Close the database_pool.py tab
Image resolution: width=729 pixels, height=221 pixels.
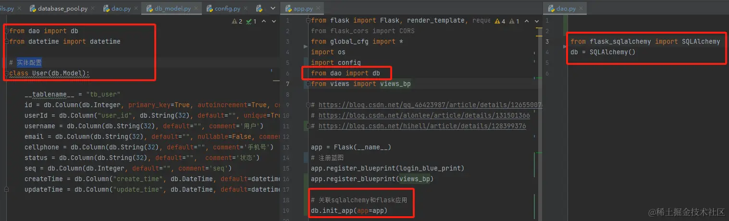pyautogui.click(x=92, y=9)
